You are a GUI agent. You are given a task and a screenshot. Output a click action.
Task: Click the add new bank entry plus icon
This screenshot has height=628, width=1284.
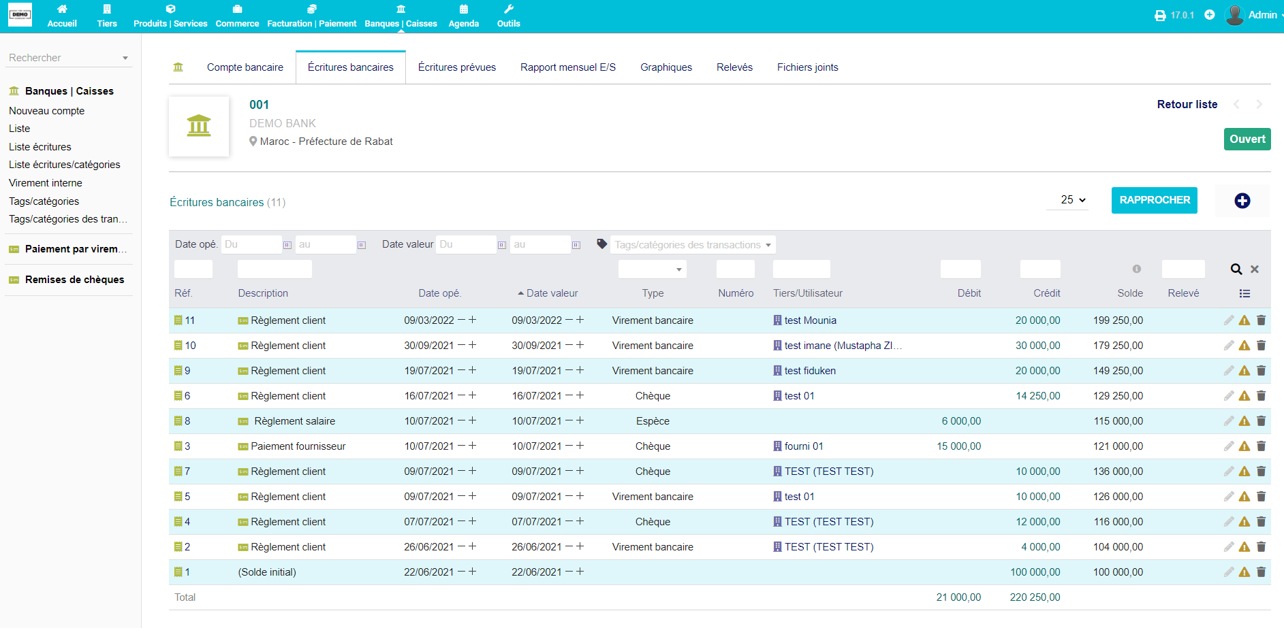tap(1242, 201)
